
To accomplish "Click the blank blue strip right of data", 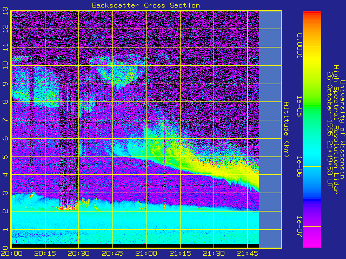I will pos(270,129).
